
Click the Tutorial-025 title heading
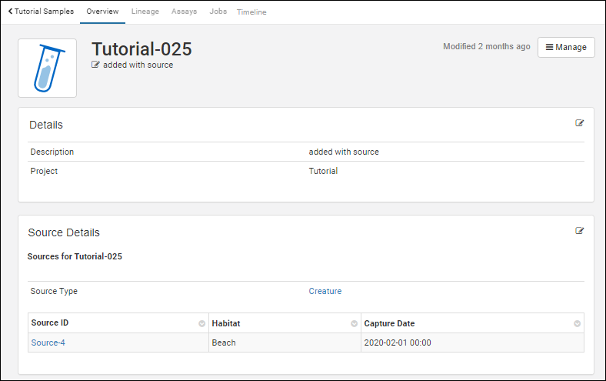[x=142, y=48]
